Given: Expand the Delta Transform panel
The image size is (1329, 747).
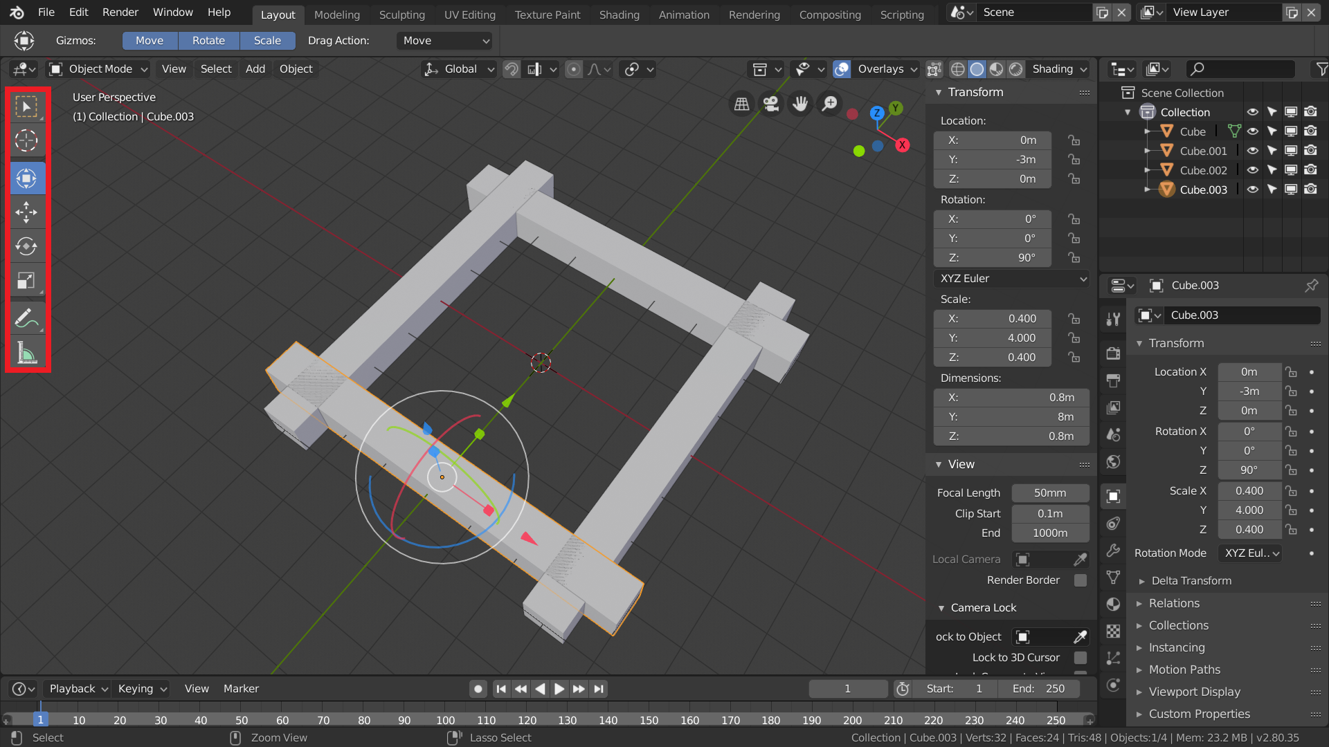Looking at the screenshot, I should [x=1191, y=581].
